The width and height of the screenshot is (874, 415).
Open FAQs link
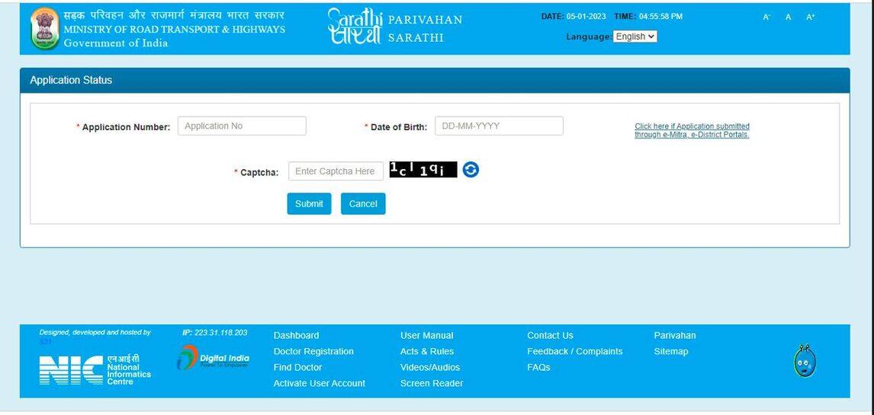pyautogui.click(x=538, y=368)
